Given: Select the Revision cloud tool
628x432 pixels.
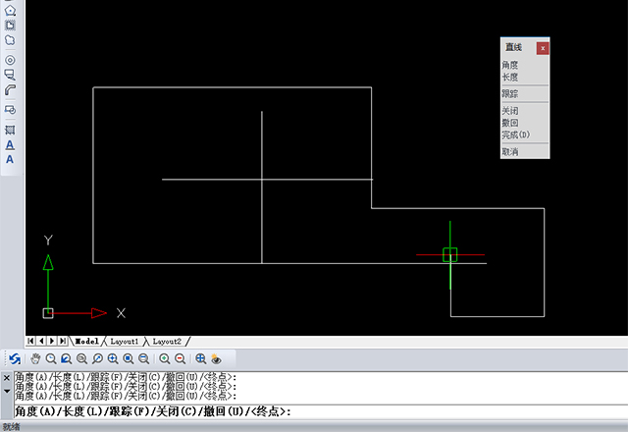Looking at the screenshot, I should point(10,40).
